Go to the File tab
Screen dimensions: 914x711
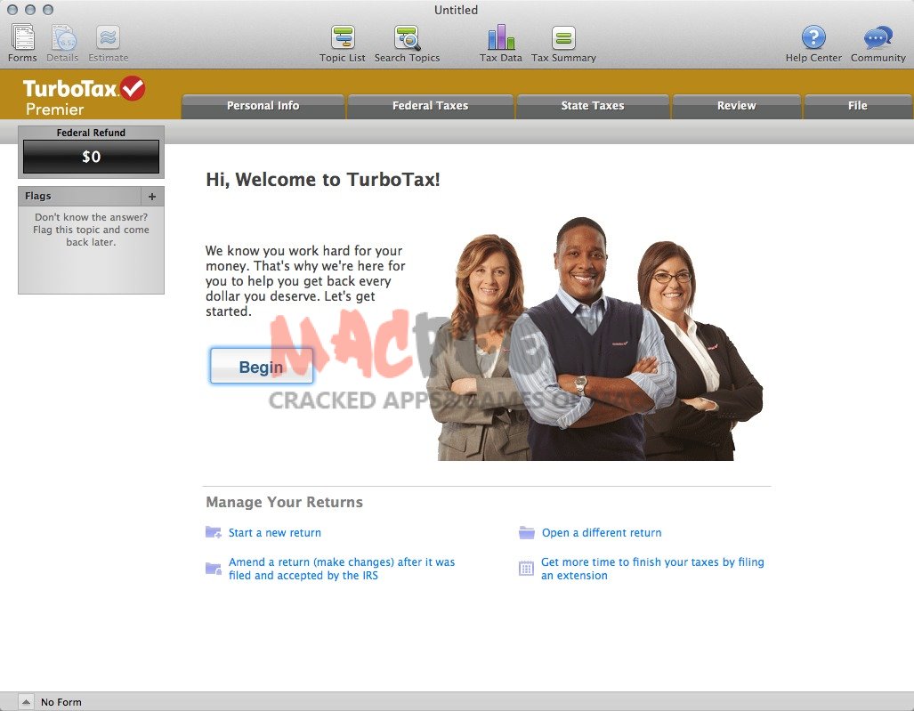click(x=858, y=106)
